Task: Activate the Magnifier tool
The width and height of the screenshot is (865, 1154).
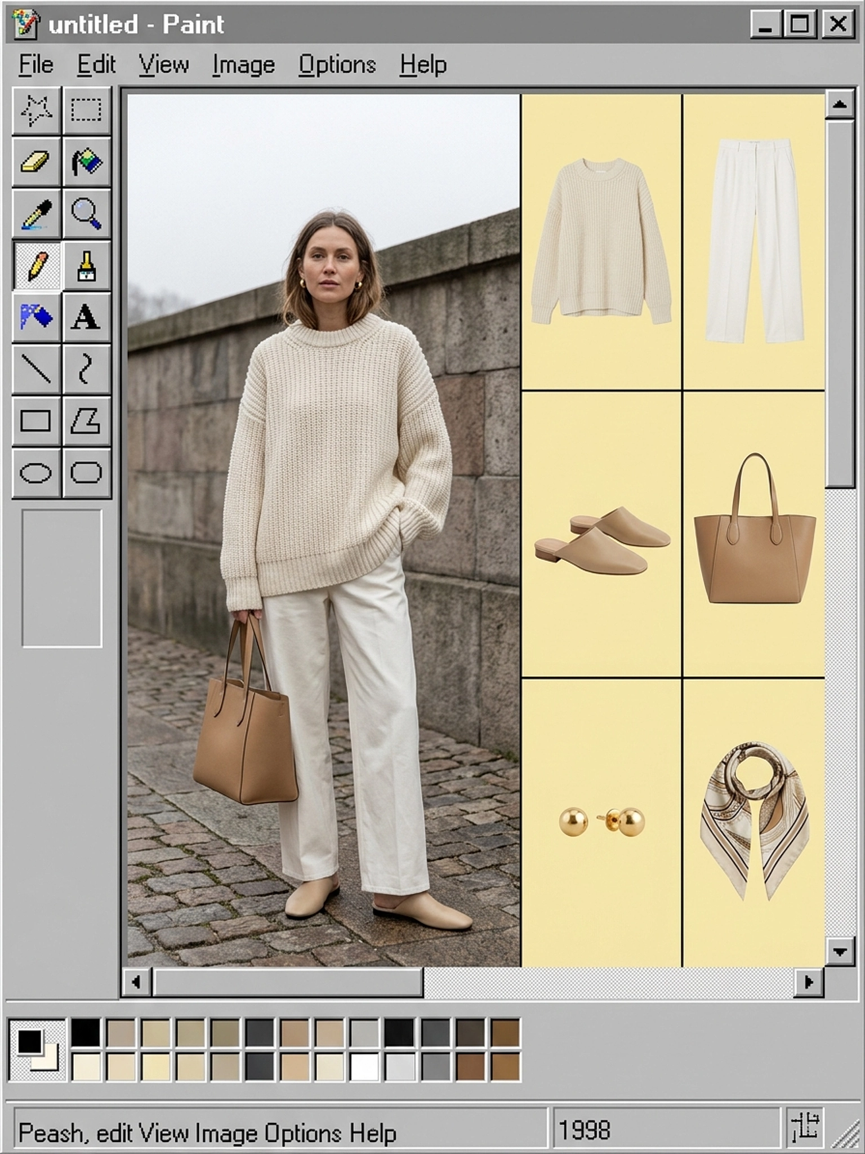Action: click(x=86, y=214)
